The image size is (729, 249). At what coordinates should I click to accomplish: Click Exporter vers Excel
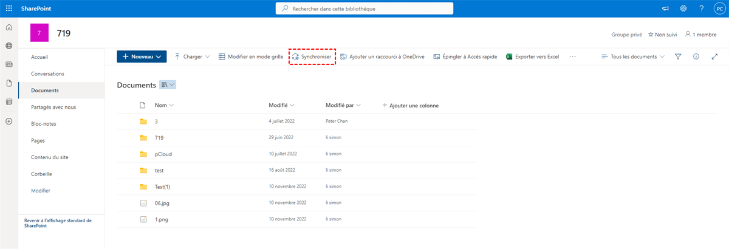pos(532,56)
